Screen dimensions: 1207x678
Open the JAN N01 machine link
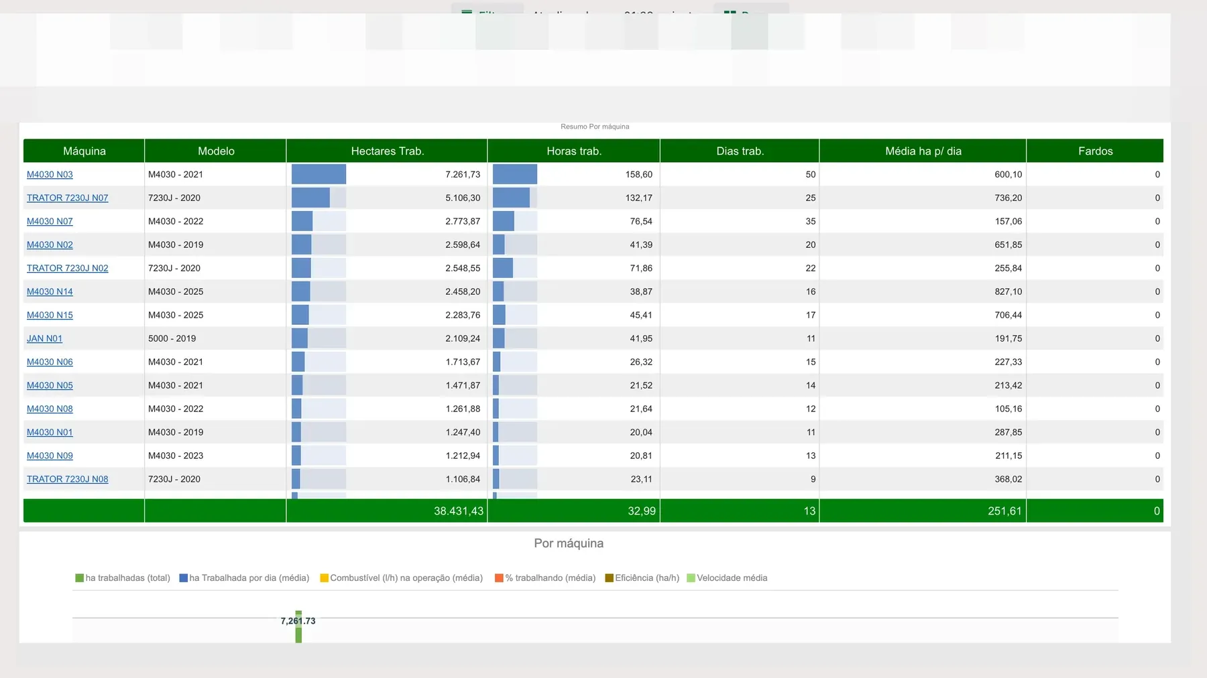click(x=44, y=338)
